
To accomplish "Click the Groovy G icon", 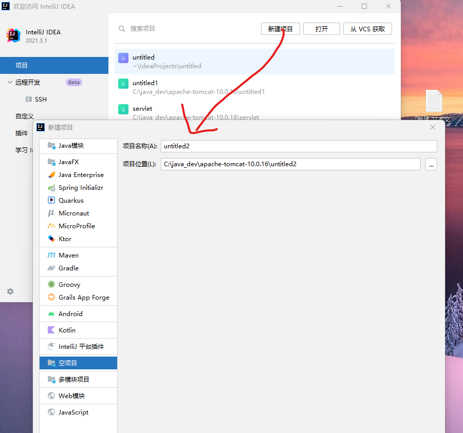I will (x=51, y=284).
